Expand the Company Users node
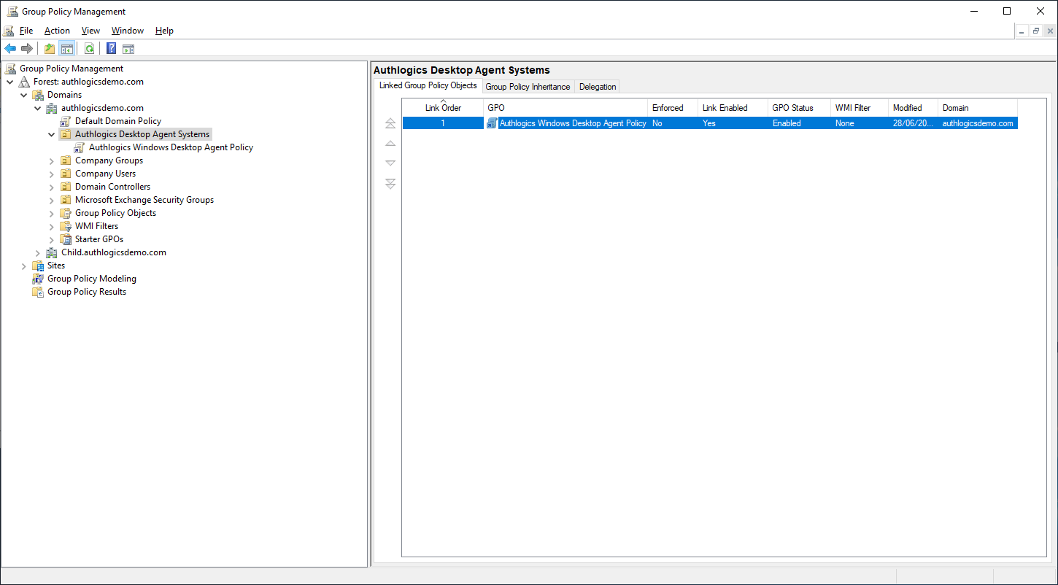The image size is (1058, 585). pos(52,174)
